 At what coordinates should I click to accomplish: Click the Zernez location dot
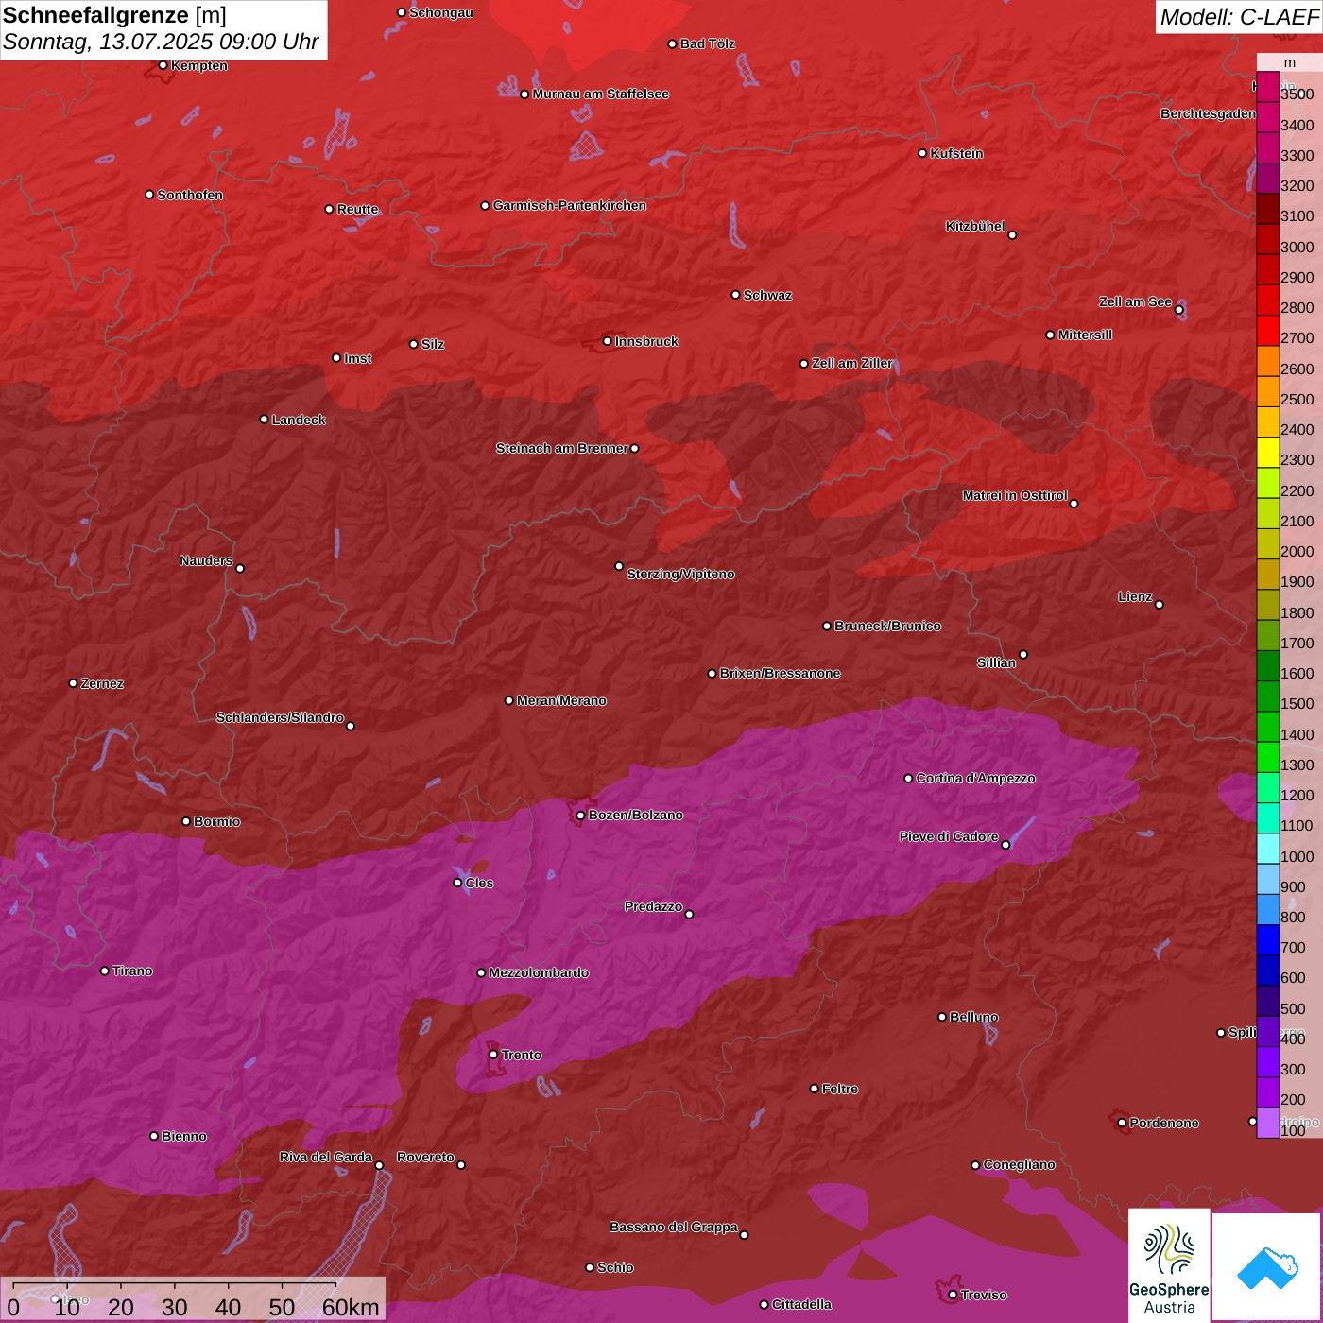[x=73, y=683]
